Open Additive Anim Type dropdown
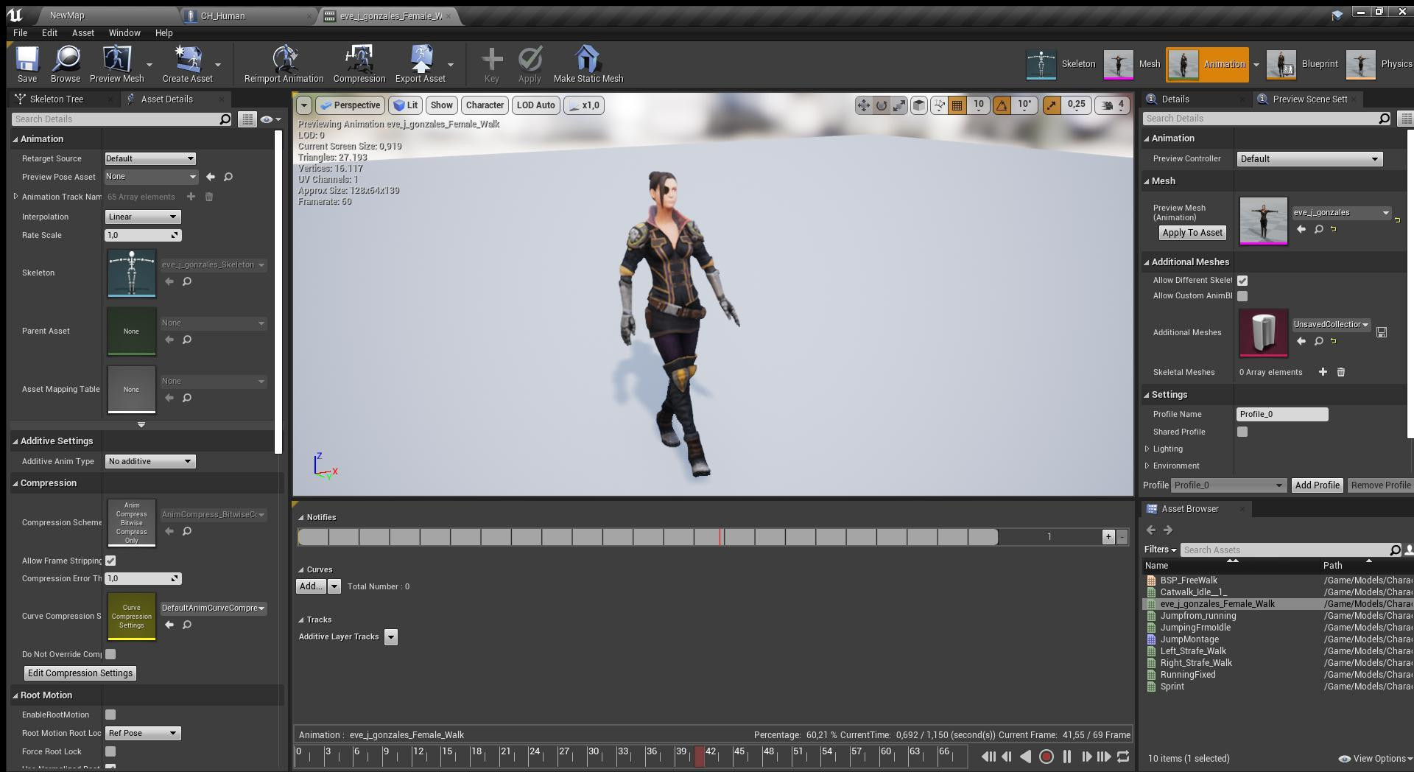This screenshot has height=772, width=1414. [150, 461]
